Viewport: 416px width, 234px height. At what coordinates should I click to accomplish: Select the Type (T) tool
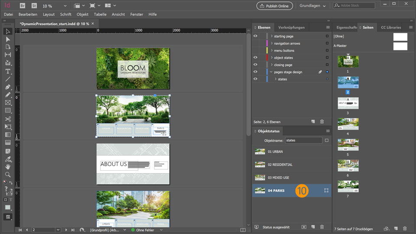coord(8,71)
